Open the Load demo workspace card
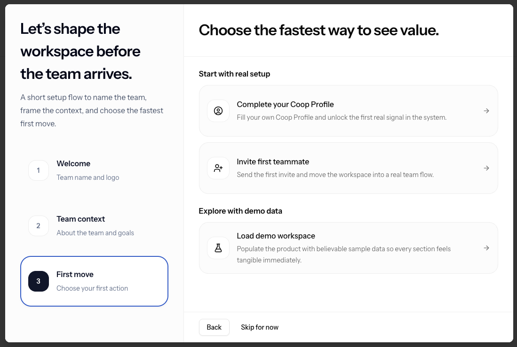 348,248
